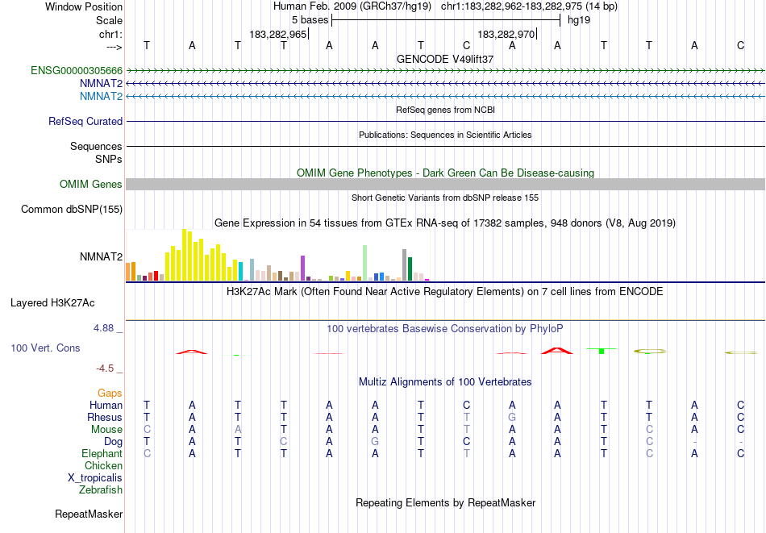
Task: Select the Mouse species row label
Action: tap(107, 430)
